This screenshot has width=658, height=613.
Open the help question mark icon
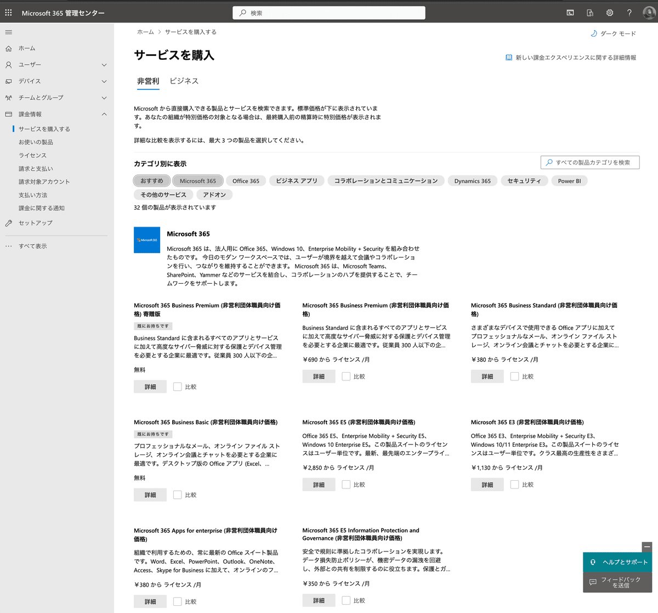tap(629, 13)
